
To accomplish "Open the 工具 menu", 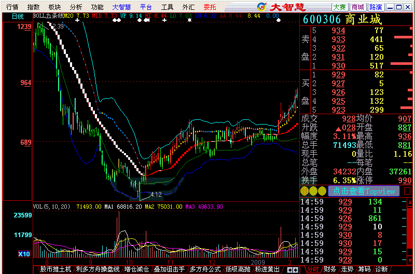I will pos(167,7).
